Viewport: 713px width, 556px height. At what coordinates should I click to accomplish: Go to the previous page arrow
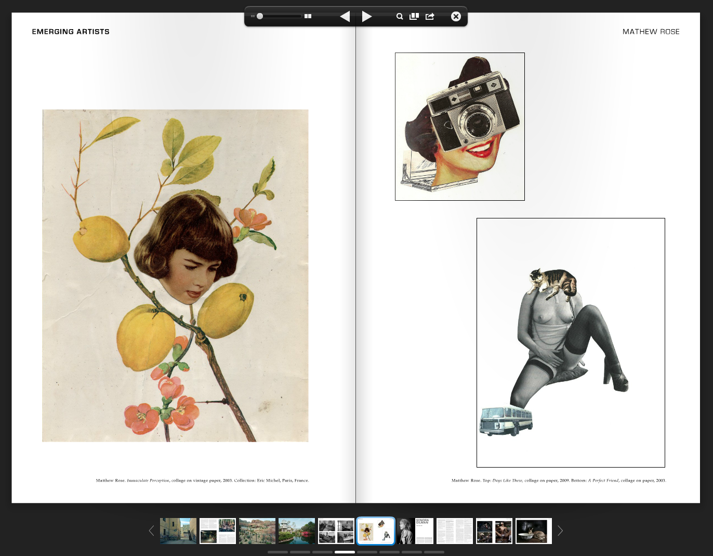345,16
